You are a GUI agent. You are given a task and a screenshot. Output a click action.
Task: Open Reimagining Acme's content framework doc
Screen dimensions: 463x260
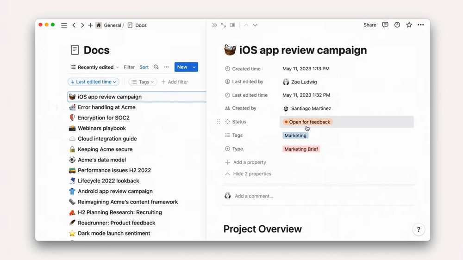click(128, 202)
